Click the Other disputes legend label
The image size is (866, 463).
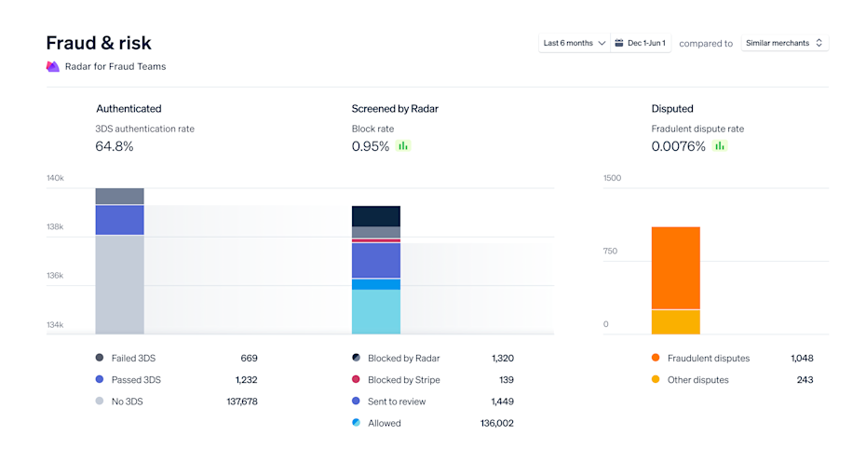[698, 379]
